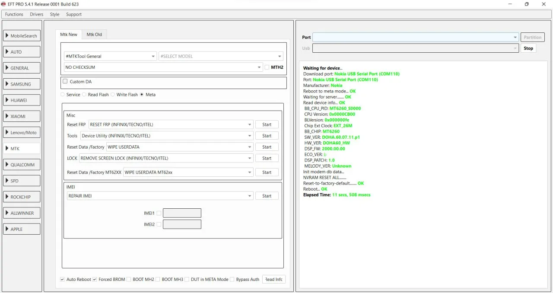Image resolution: width=553 pixels, height=293 pixels.
Task: Click the EFT PRO app icon in title bar
Action: tap(4, 4)
